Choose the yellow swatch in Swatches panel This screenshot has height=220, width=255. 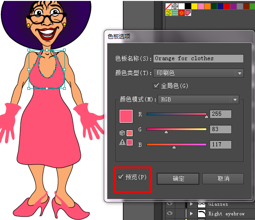click(x=194, y=6)
